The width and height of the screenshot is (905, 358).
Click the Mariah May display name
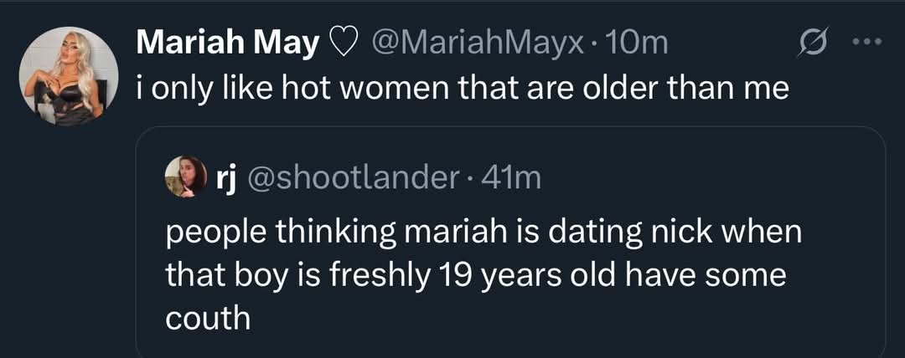[x=226, y=43]
